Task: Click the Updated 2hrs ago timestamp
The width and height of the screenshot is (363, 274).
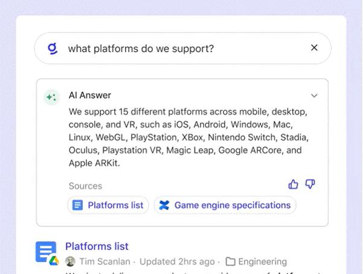Action: [177, 262]
